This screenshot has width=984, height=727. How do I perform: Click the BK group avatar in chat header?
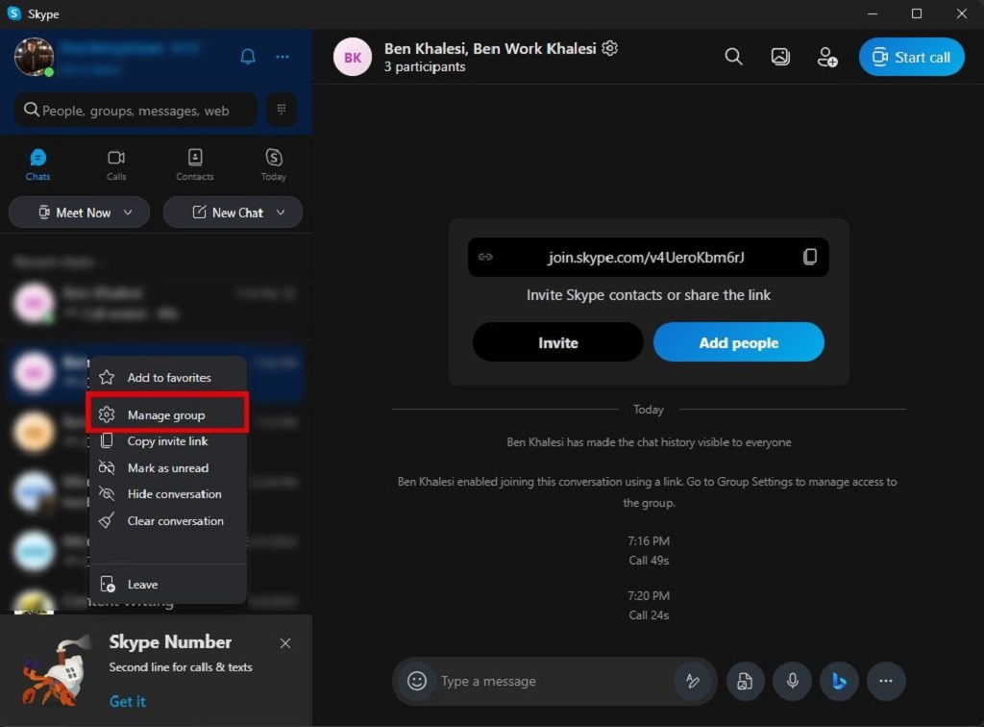point(352,57)
